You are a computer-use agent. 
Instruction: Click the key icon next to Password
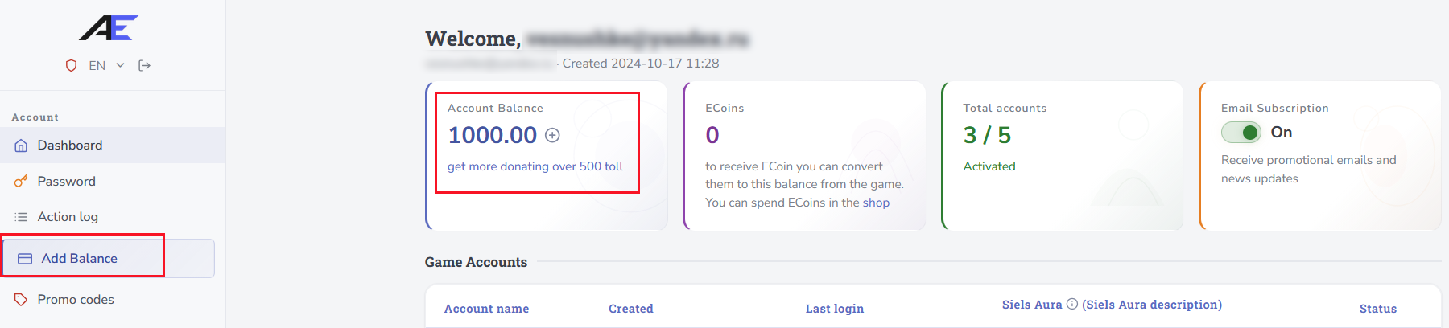(21, 182)
